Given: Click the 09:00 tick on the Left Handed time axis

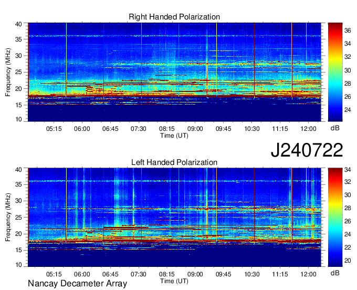Looking at the screenshot, I should (x=195, y=274).
